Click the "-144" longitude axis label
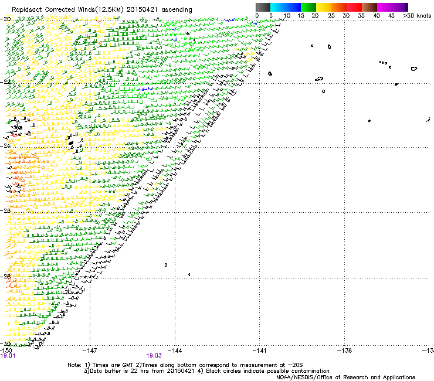Viewport: 434px width, 381px height. [x=175, y=351]
